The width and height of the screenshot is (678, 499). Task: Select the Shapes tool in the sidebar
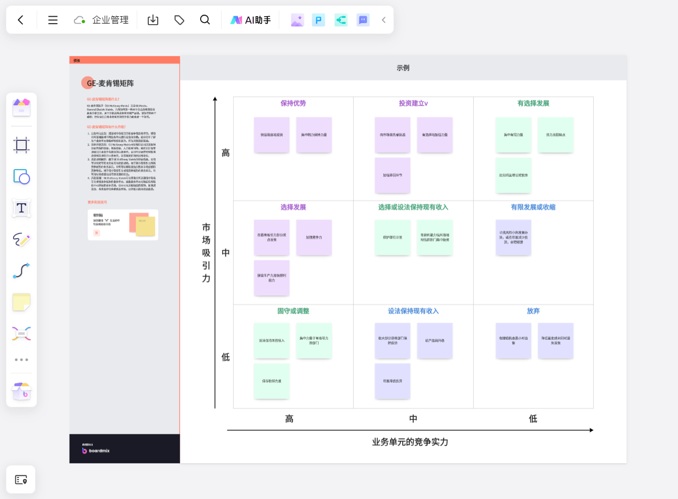(21, 176)
